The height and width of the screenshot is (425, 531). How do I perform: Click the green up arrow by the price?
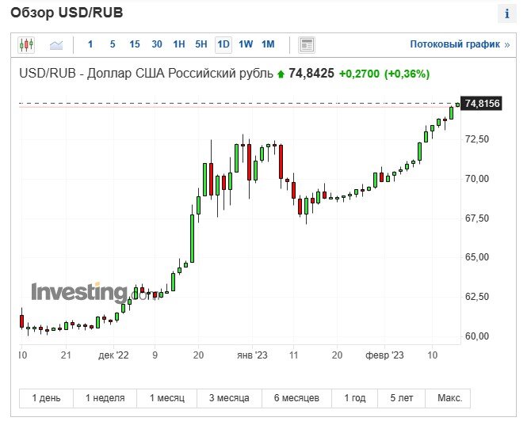[x=281, y=74]
